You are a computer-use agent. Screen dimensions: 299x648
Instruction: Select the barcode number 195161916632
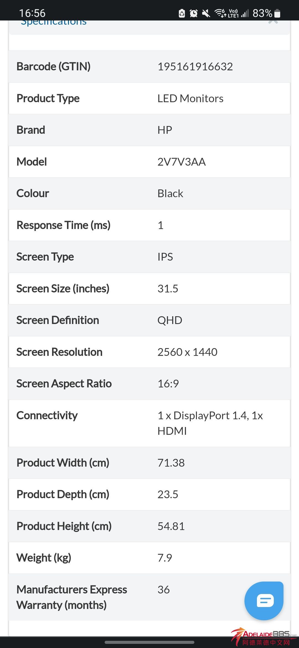coord(195,66)
